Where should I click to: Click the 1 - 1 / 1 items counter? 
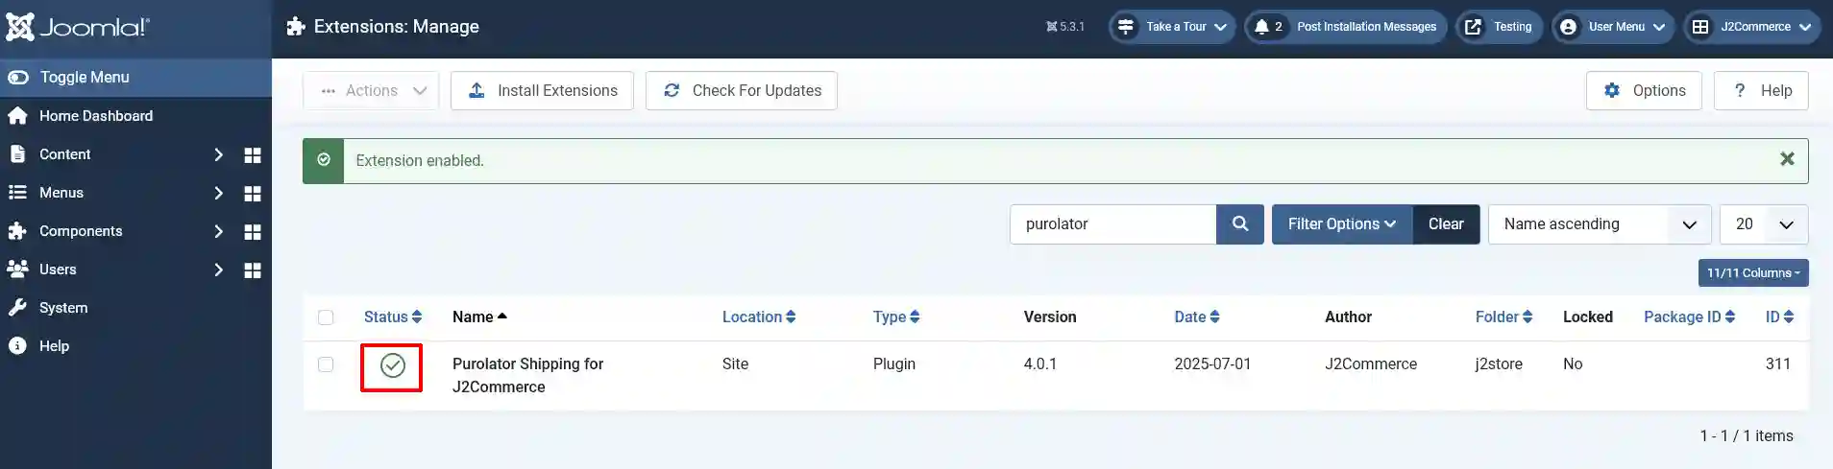click(x=1747, y=436)
